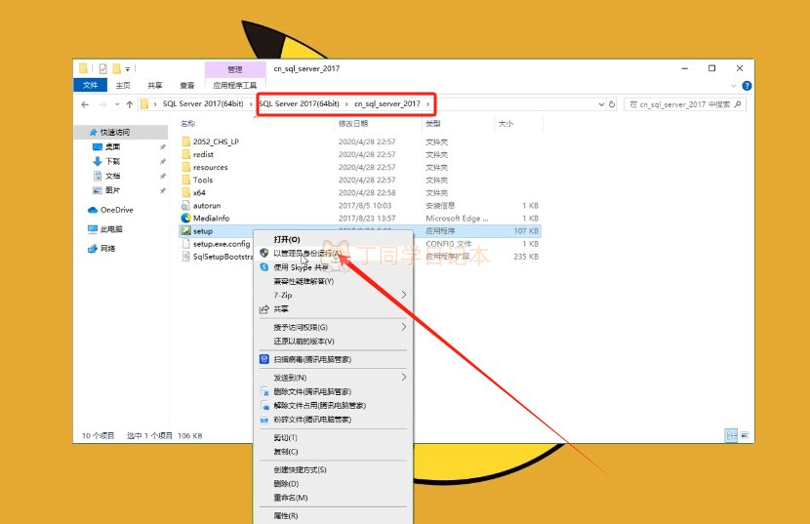Screen dimensions: 810x524
Task: Select the resources folder
Action: coord(210,168)
